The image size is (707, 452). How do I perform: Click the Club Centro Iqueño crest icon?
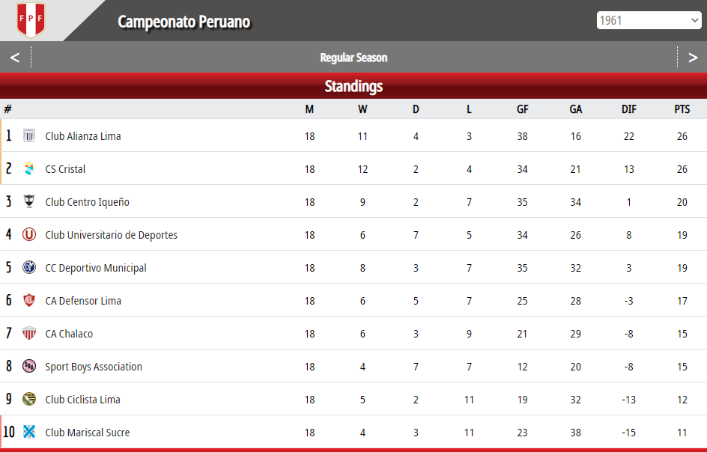coord(29,201)
